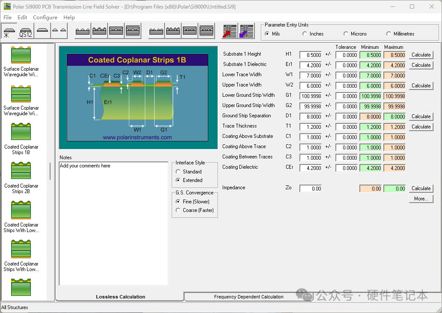Click the More... button
This screenshot has height=313, width=442.
(x=421, y=199)
